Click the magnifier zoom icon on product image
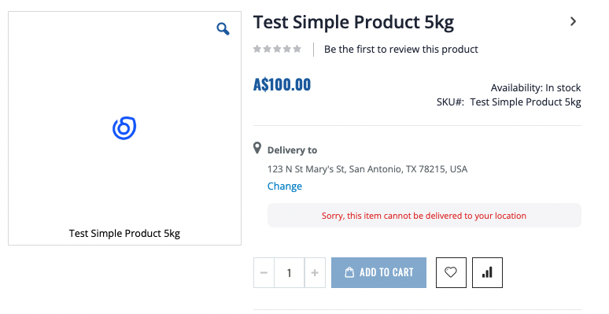The image size is (609, 314). click(223, 29)
